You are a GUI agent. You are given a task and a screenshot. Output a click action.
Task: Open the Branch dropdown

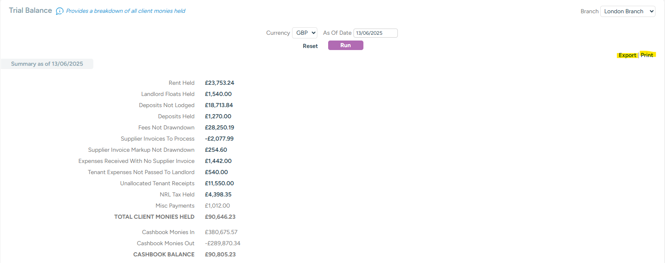[x=627, y=12]
